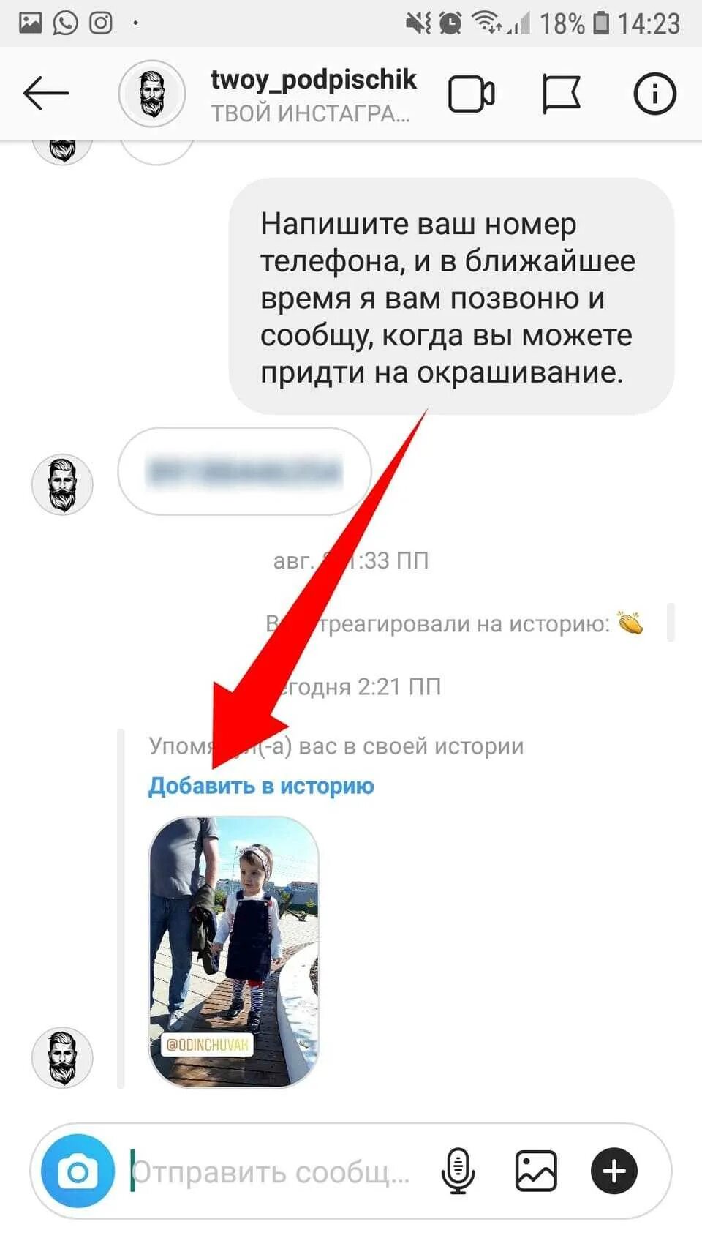Screen dimensions: 702x1249
Task: Tap the black plus button
Action: (x=614, y=1171)
